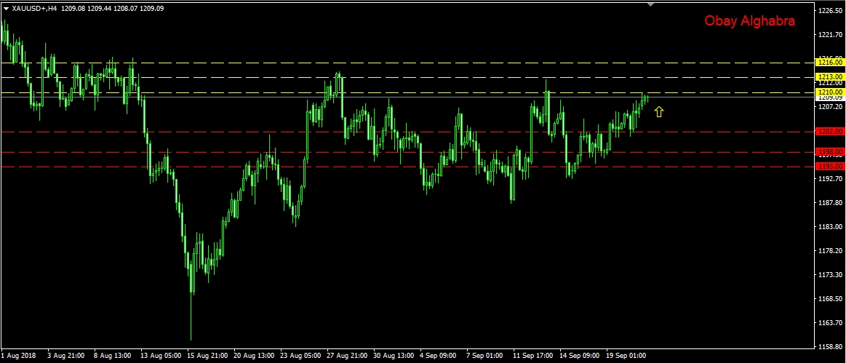
Task: Click the 8 Aug 13:00 time label
Action: tap(113, 356)
